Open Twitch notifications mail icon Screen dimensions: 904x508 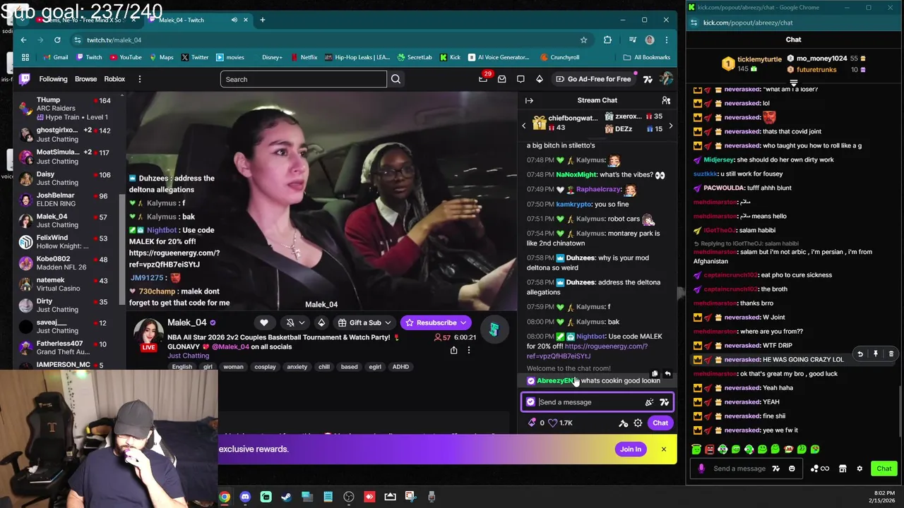[501, 79]
